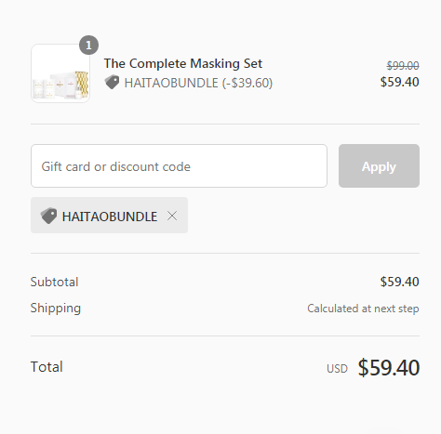Click the HAITAOBUNDLE label in the applied chip
The height and width of the screenshot is (434, 441).
pos(110,217)
